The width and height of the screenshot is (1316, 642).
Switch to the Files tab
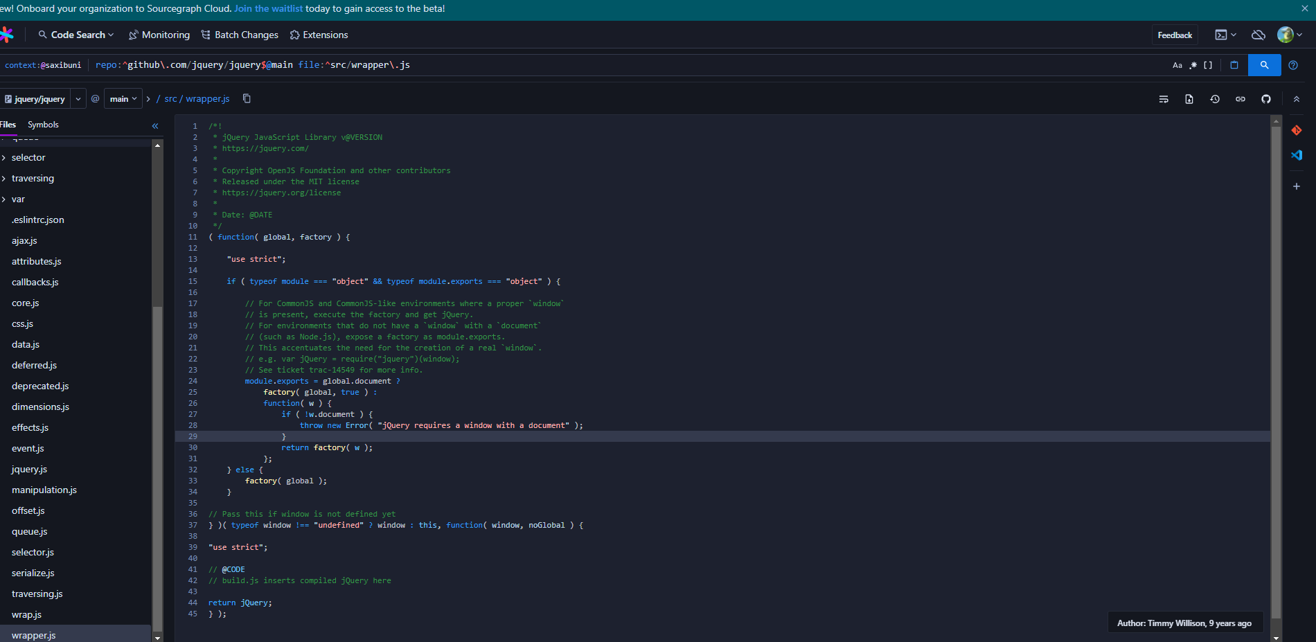pos(8,125)
